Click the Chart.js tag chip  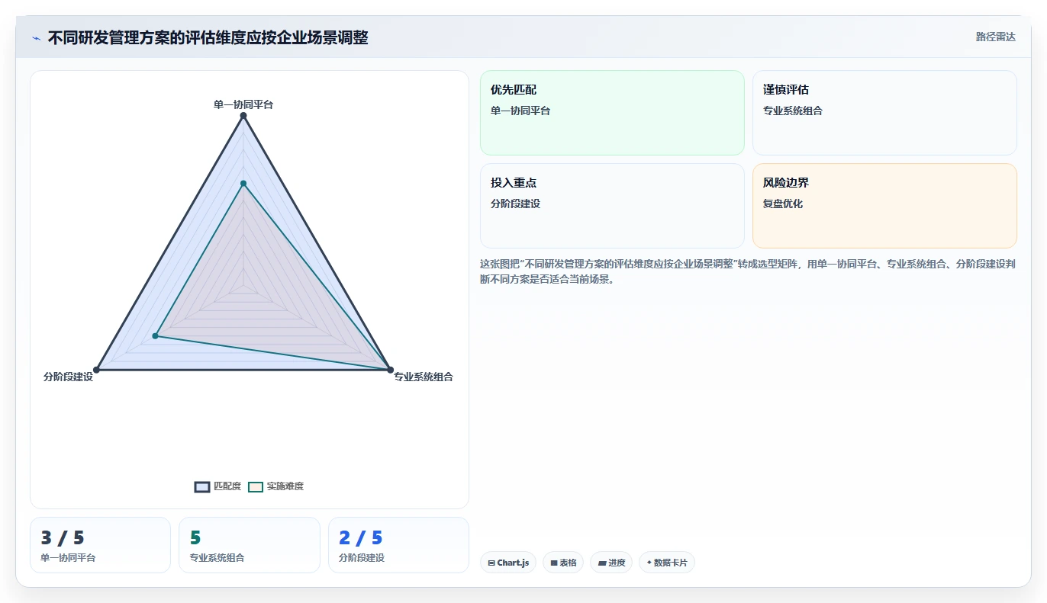[507, 563]
